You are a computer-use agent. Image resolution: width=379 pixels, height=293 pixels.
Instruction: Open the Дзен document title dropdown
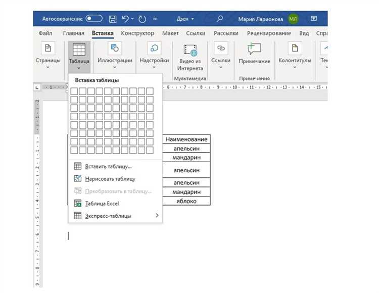click(185, 19)
